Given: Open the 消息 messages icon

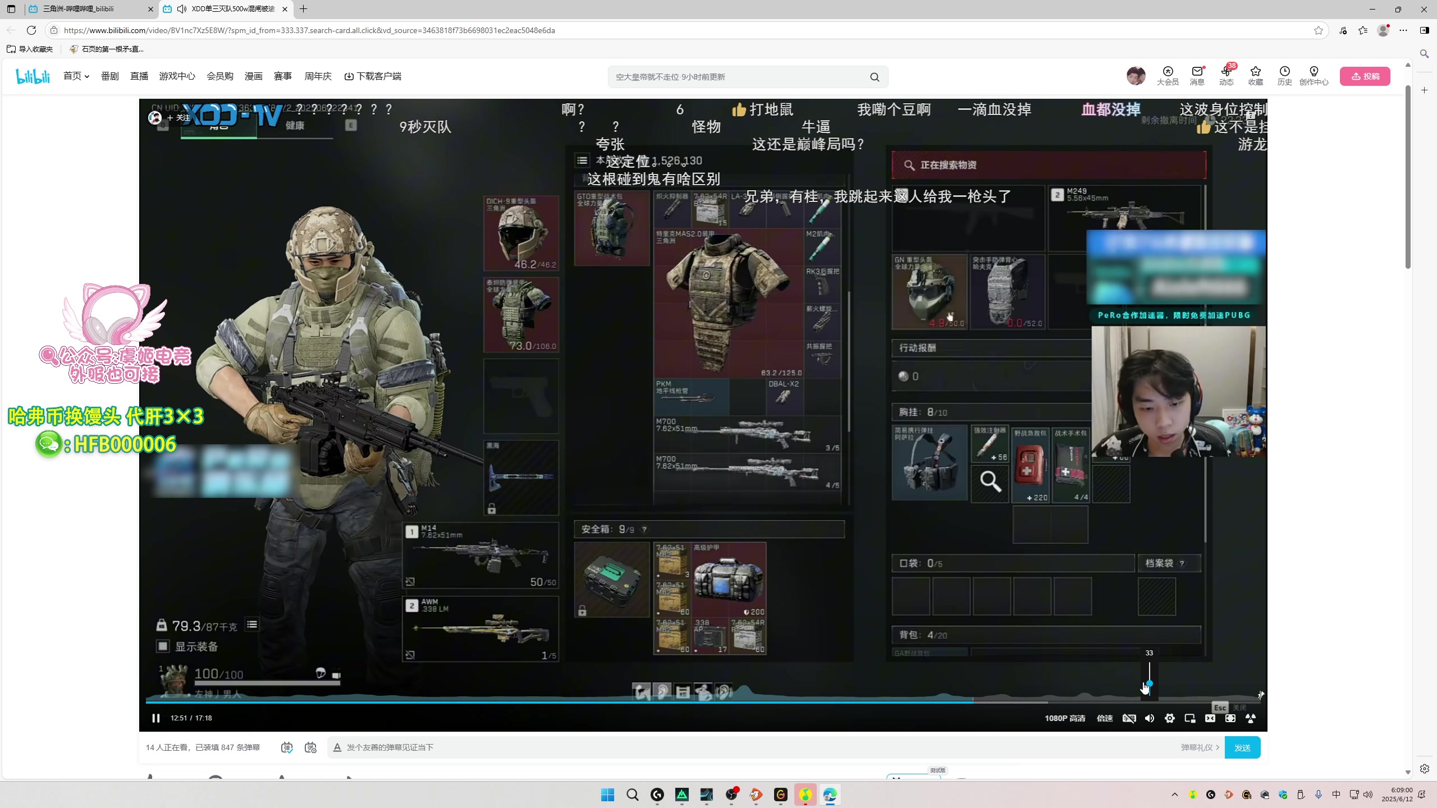Looking at the screenshot, I should (1197, 76).
